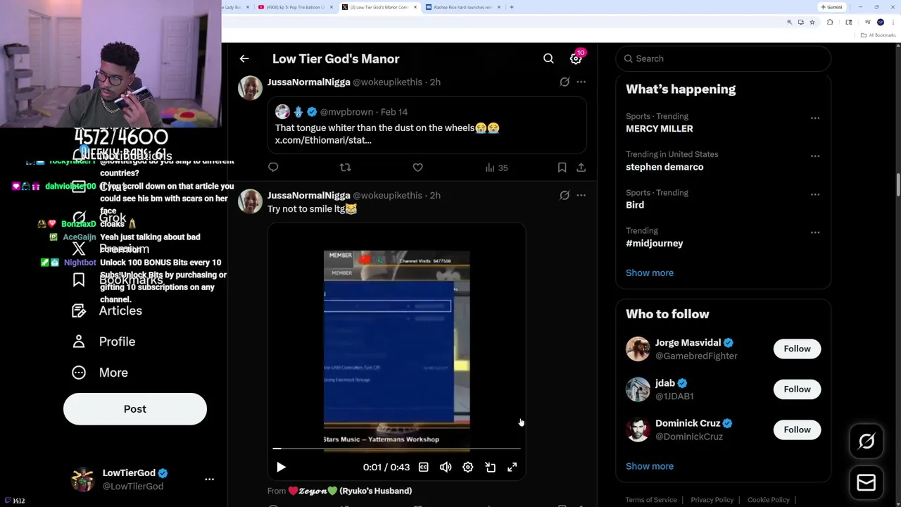
Task: Open the floating Messages envelope button
Action: point(867,482)
